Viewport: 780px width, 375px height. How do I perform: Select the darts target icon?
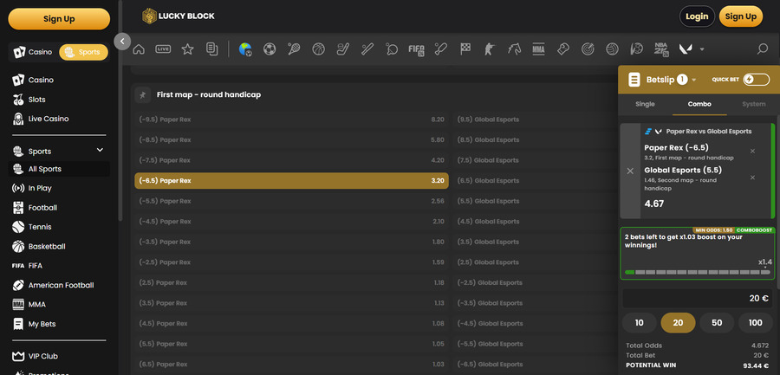coord(588,48)
